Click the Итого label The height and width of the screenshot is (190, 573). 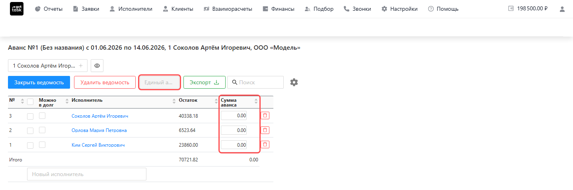tap(16, 159)
